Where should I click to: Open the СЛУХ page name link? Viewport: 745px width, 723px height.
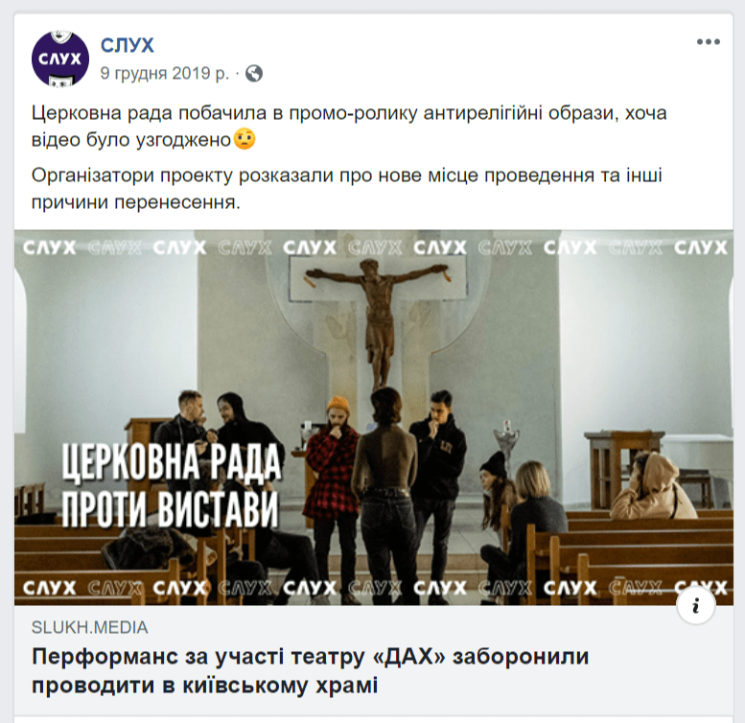point(128,46)
